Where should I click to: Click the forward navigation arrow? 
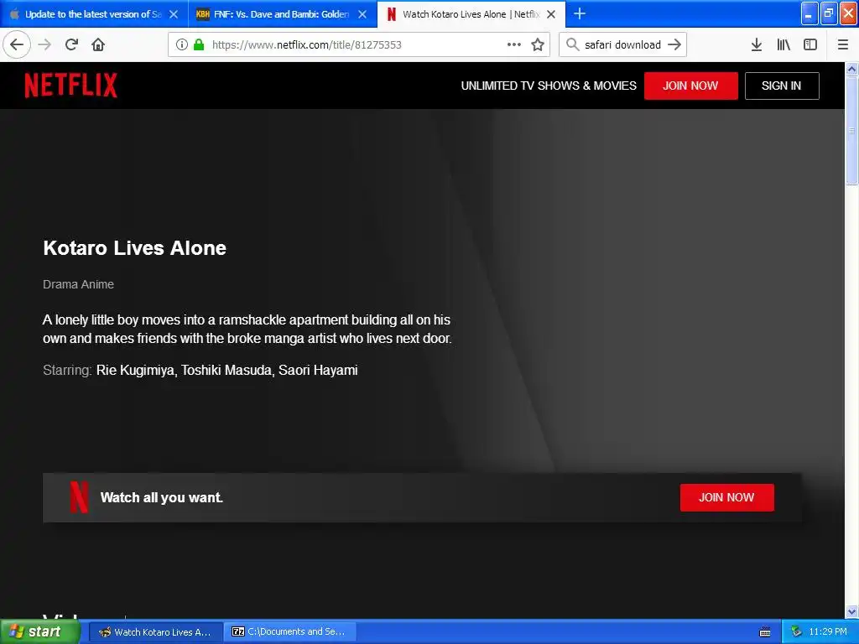(x=44, y=44)
